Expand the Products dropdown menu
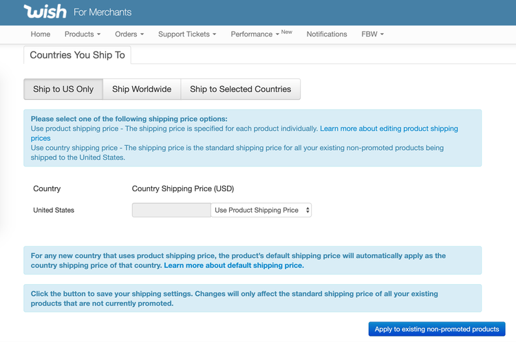The image size is (516, 342). [82, 34]
